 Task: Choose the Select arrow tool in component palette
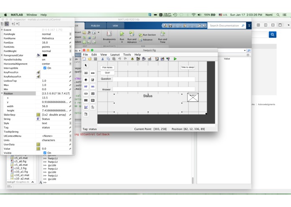[86, 65]
